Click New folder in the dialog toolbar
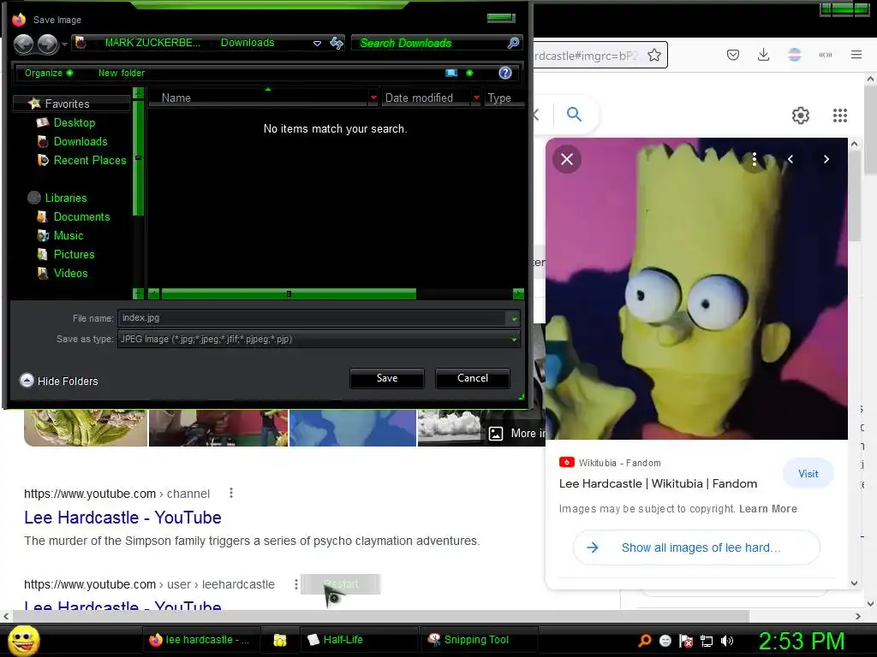 pyautogui.click(x=122, y=73)
